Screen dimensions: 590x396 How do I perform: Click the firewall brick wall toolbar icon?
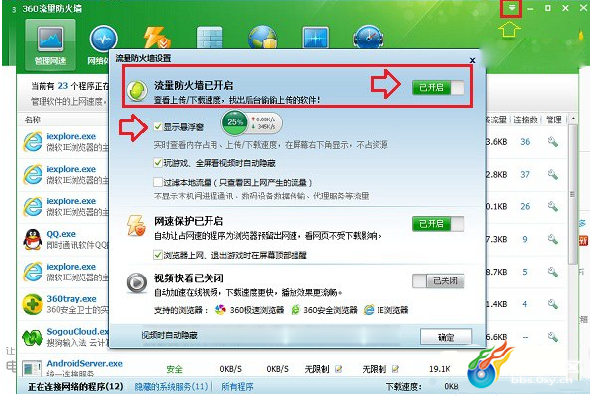point(210,38)
